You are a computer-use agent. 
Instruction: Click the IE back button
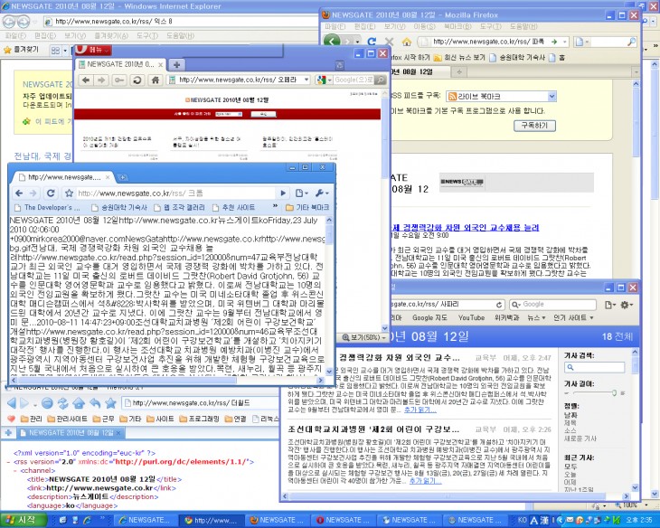pos(9,21)
